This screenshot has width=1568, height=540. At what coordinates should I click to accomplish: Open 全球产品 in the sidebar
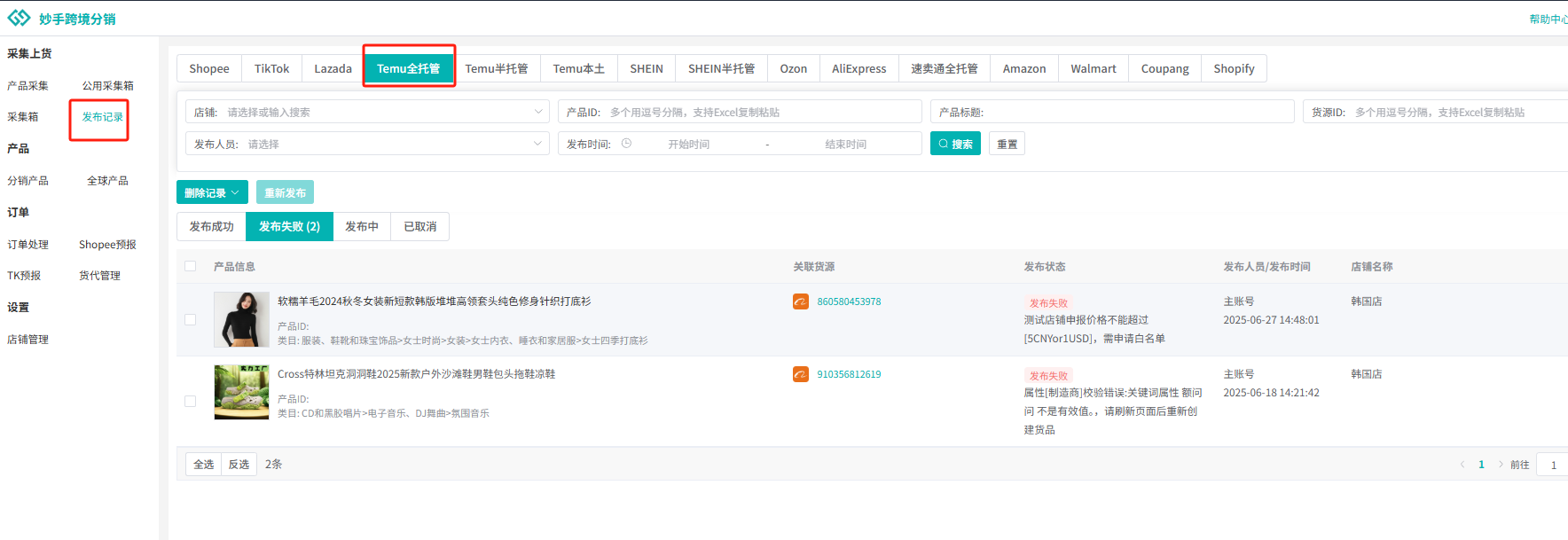(107, 180)
